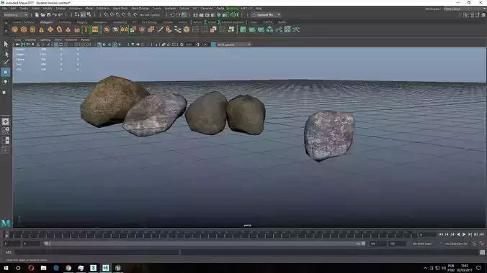
Task: Go to end of playback range
Action: tap(482, 235)
